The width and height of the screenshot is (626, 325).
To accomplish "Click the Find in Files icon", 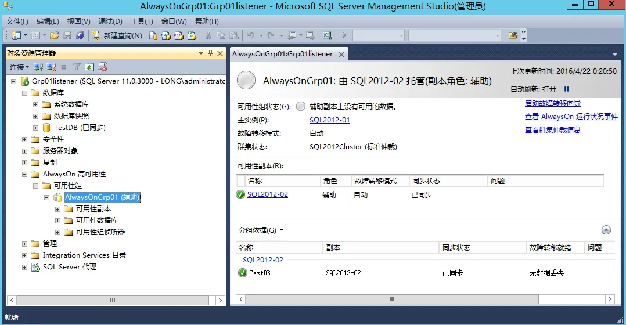I will point(513,35).
